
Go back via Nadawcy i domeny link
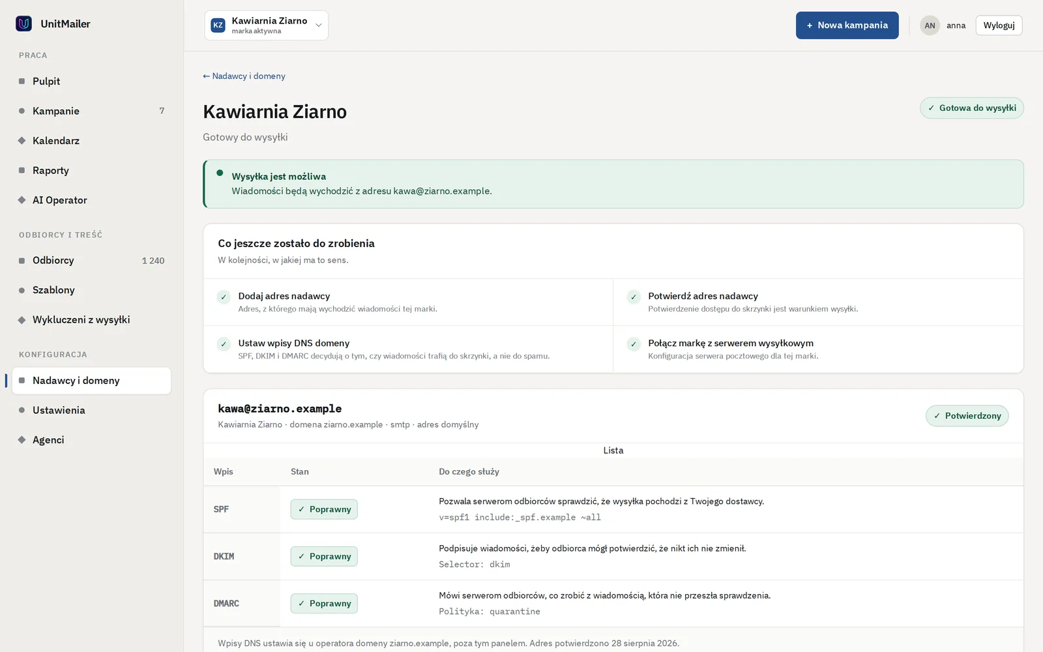(244, 76)
